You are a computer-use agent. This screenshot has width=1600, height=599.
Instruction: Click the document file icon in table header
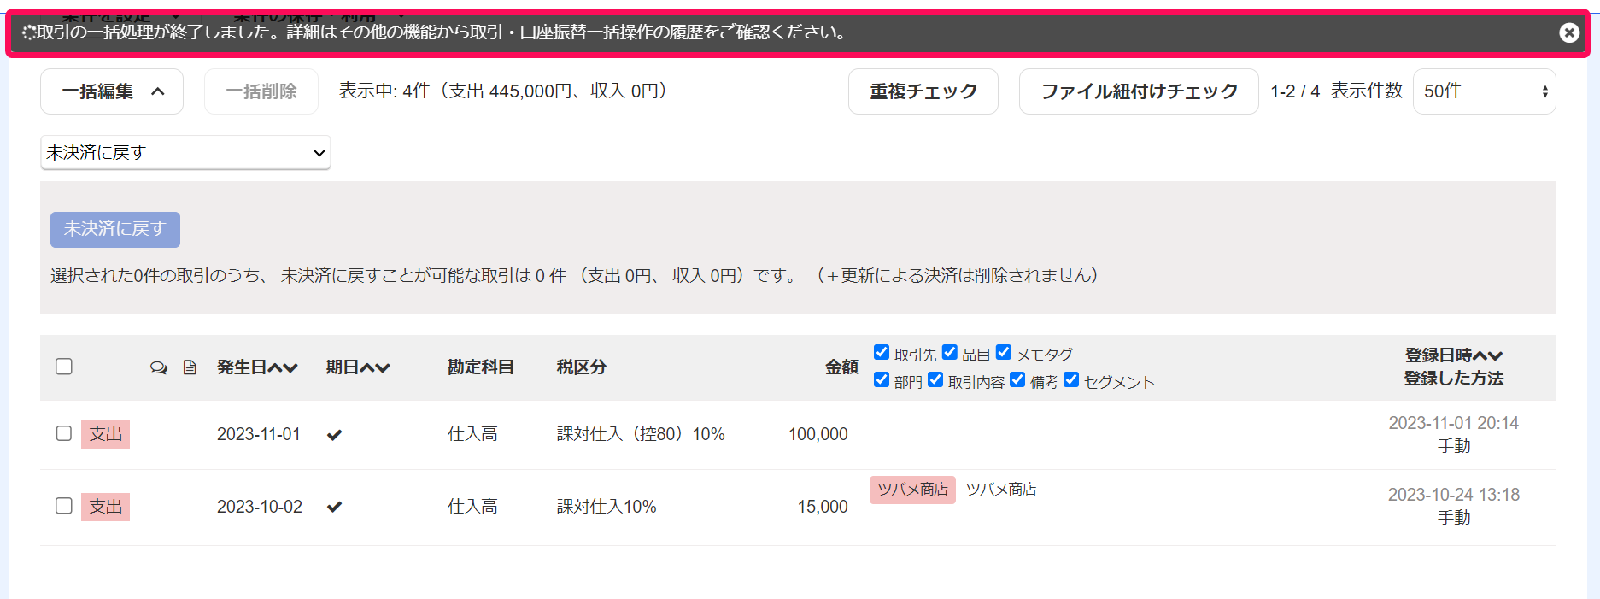(190, 367)
